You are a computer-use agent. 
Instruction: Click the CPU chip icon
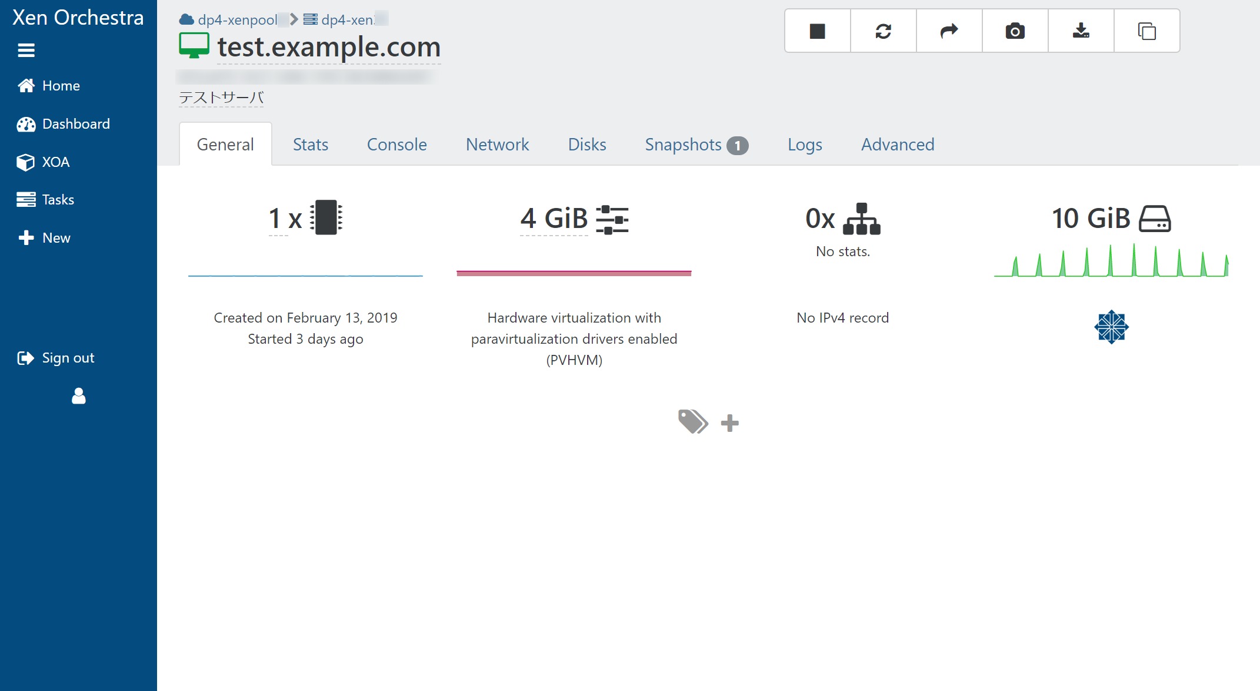(326, 217)
